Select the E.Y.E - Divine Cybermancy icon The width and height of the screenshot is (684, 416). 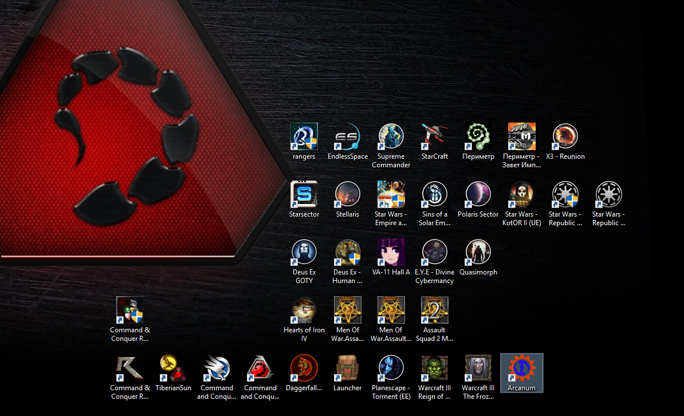[434, 252]
